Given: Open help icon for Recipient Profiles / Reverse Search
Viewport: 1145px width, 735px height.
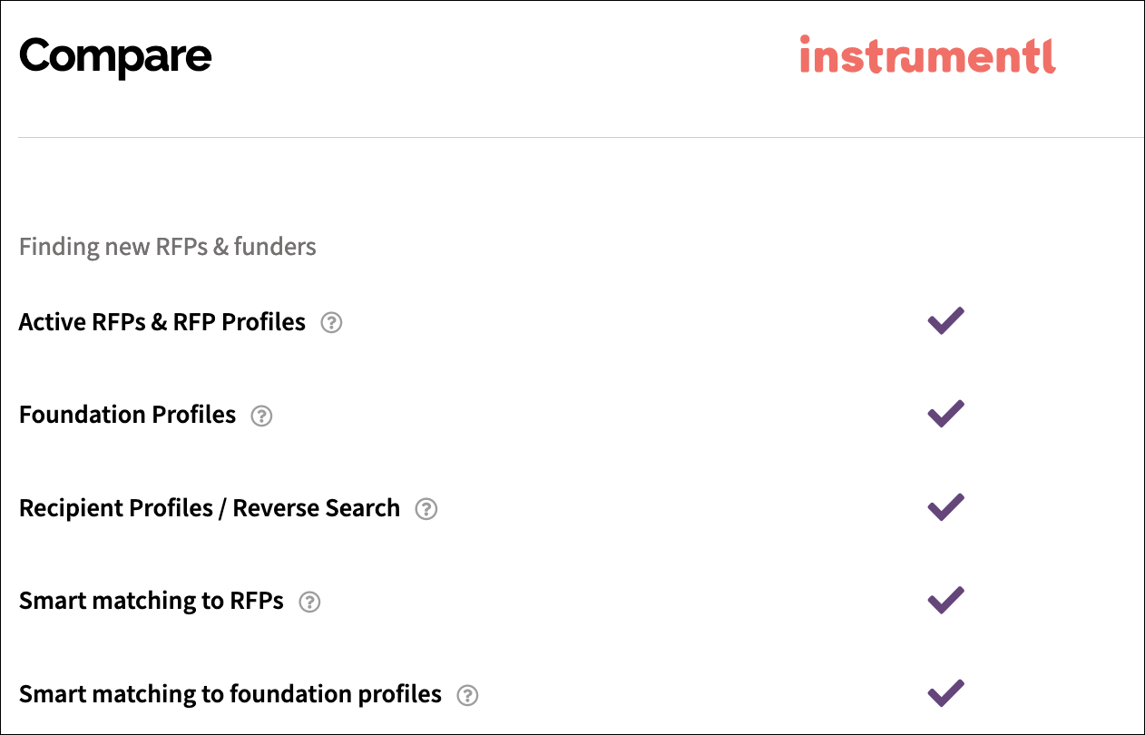Looking at the screenshot, I should (x=426, y=509).
